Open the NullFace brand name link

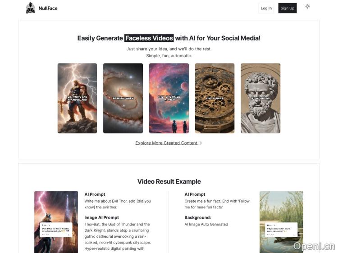pyautogui.click(x=48, y=8)
